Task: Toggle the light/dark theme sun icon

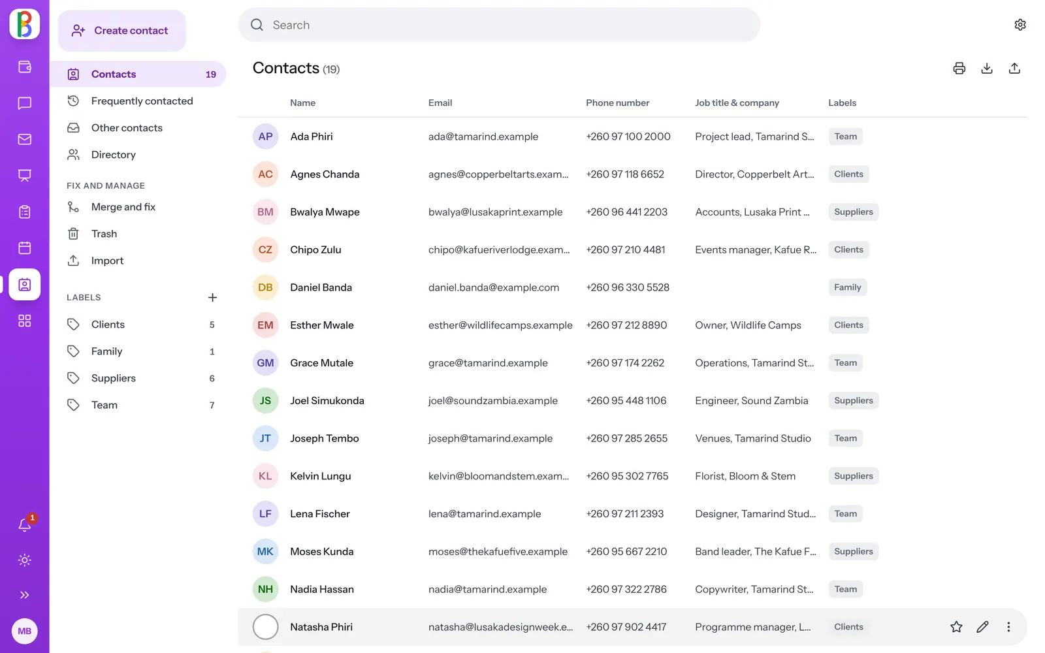Action: [x=24, y=560]
